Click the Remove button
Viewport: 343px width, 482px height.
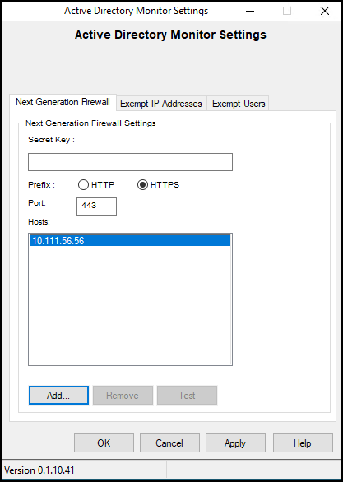123,396
